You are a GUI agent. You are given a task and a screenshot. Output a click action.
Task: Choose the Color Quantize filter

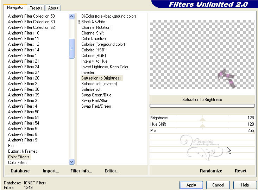tap(94, 39)
